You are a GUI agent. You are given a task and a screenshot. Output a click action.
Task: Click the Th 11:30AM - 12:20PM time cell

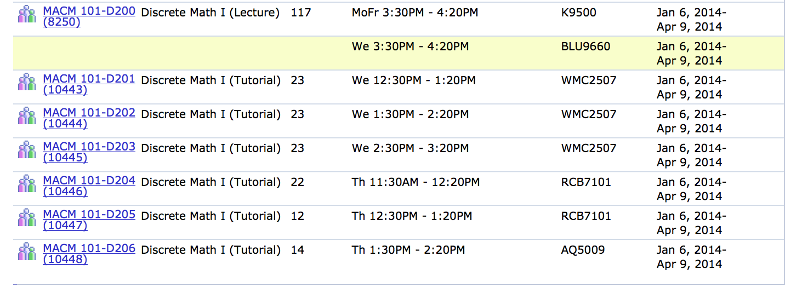tap(416, 182)
